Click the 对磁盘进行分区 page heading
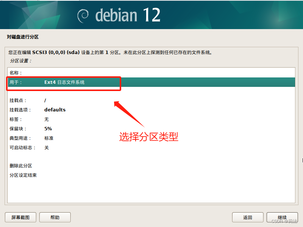This screenshot has height=227, width=303. pyautogui.click(x=23, y=37)
